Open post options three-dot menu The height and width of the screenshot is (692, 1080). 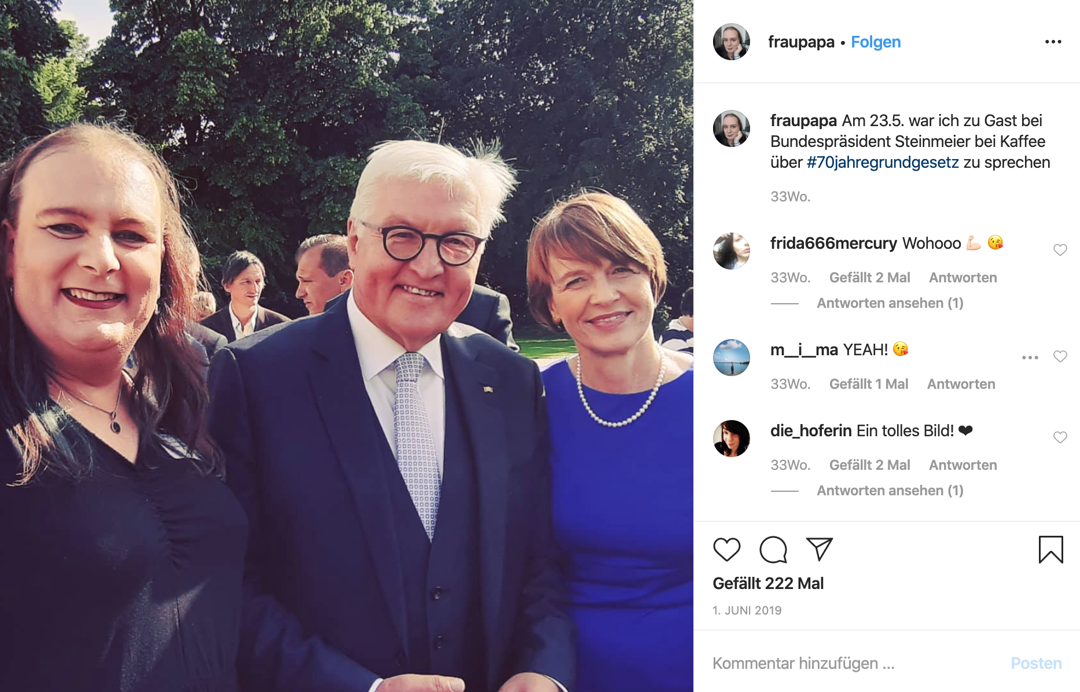pyautogui.click(x=1053, y=42)
